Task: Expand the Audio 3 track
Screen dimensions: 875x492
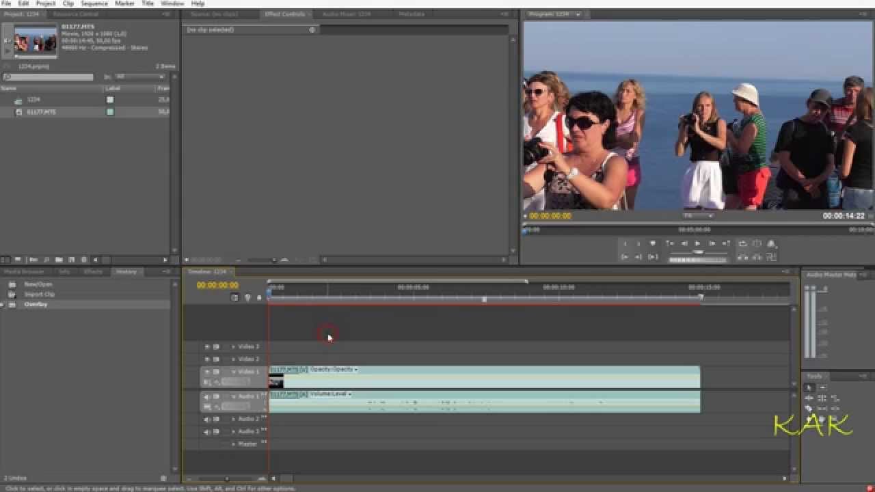Action: point(233,431)
